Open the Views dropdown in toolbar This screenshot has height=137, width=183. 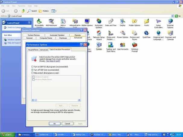coord(54,11)
